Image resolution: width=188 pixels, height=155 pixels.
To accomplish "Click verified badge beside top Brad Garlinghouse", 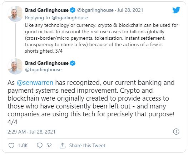I will coord(73,10).
